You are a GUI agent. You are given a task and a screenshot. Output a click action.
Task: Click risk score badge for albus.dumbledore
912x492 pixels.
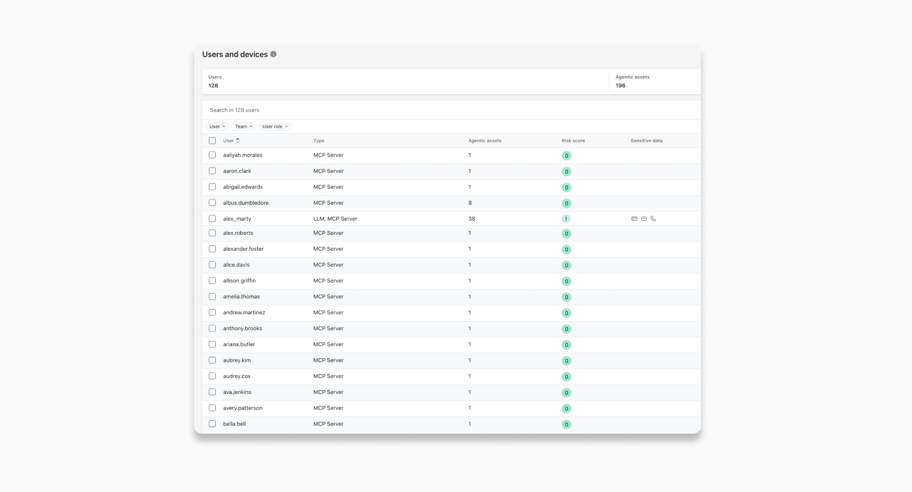point(566,204)
